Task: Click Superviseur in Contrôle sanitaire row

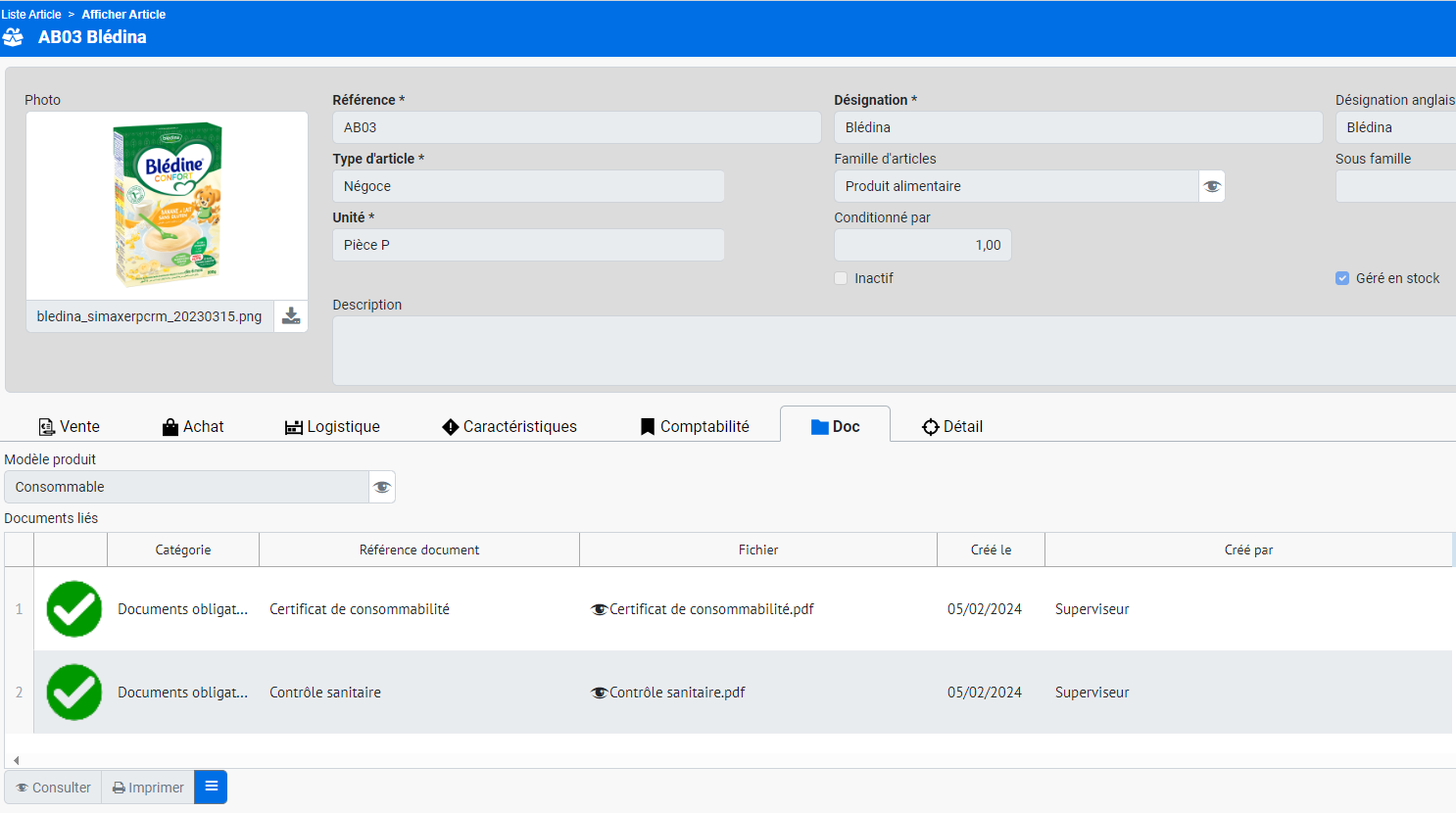Action: point(1092,693)
